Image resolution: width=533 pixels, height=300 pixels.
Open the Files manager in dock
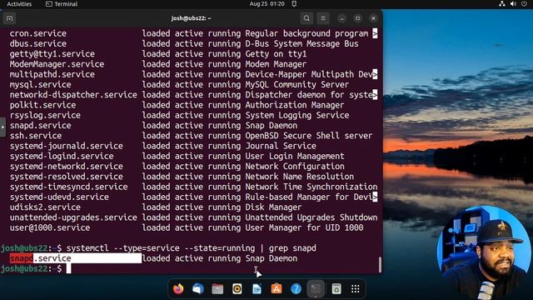tap(217, 289)
